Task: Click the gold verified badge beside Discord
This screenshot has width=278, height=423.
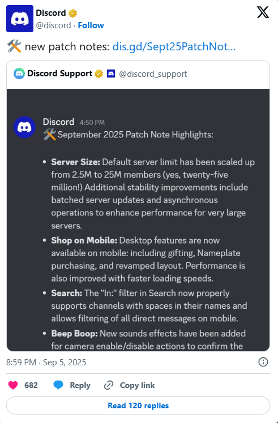Action: click(x=72, y=13)
